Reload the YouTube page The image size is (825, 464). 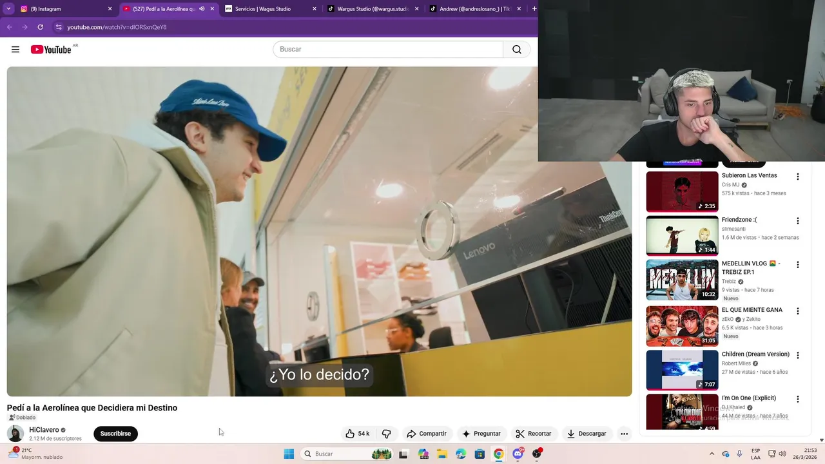click(x=40, y=27)
